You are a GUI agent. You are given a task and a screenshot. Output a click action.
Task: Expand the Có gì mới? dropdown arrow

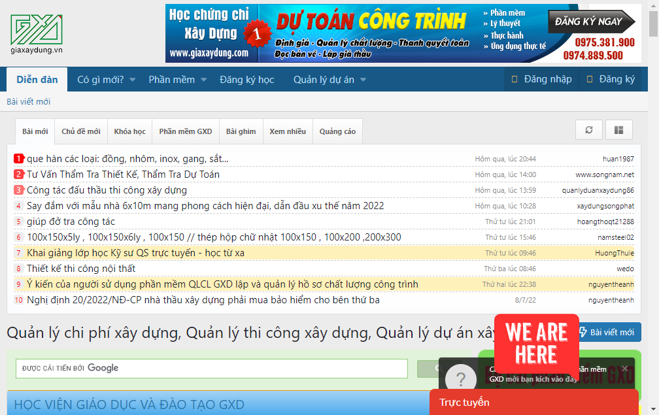(x=132, y=79)
